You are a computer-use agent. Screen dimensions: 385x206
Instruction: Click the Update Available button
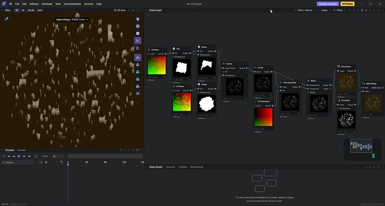click(x=328, y=4)
